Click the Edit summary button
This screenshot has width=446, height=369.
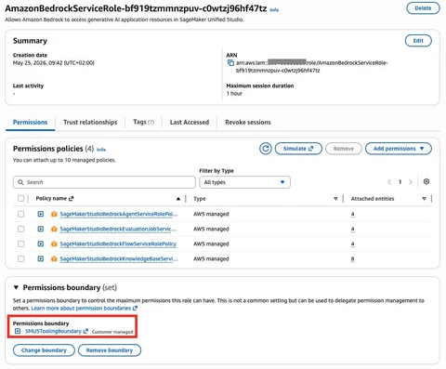point(418,41)
